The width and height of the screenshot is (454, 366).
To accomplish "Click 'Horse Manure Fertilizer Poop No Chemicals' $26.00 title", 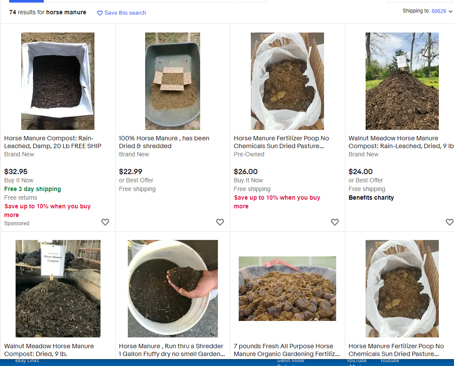I will click(281, 142).
